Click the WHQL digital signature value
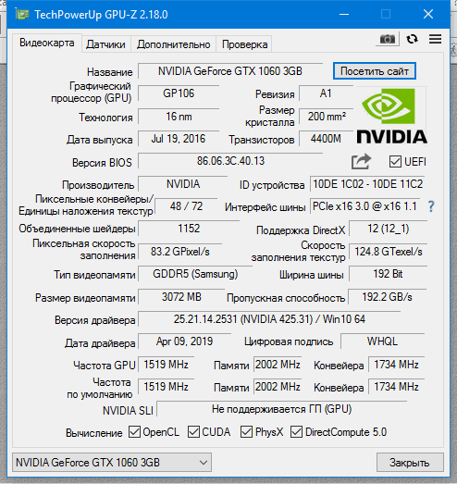 [x=382, y=341]
